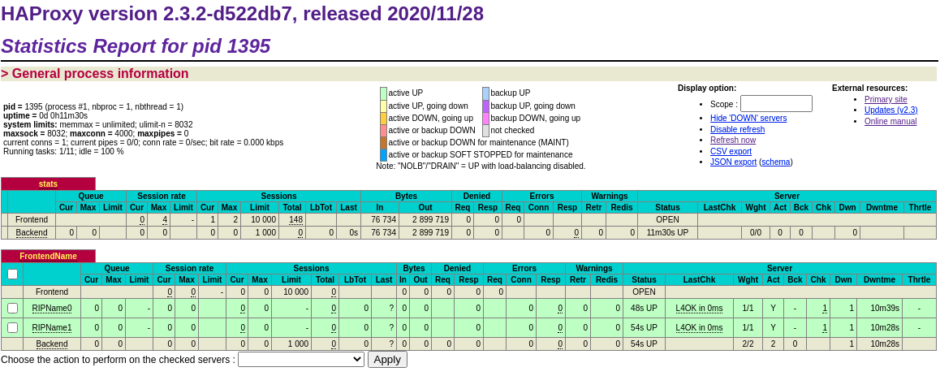
Task: Click the Backend name in FrontendName table
Action: coord(52,344)
